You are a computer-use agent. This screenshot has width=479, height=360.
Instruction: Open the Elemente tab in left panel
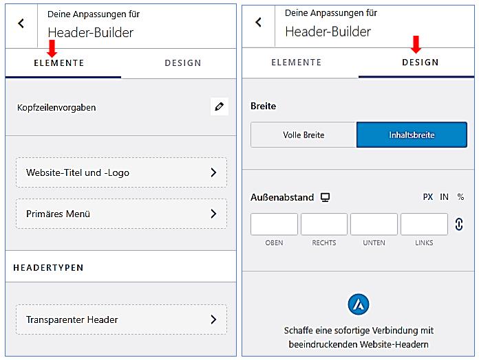pos(59,63)
